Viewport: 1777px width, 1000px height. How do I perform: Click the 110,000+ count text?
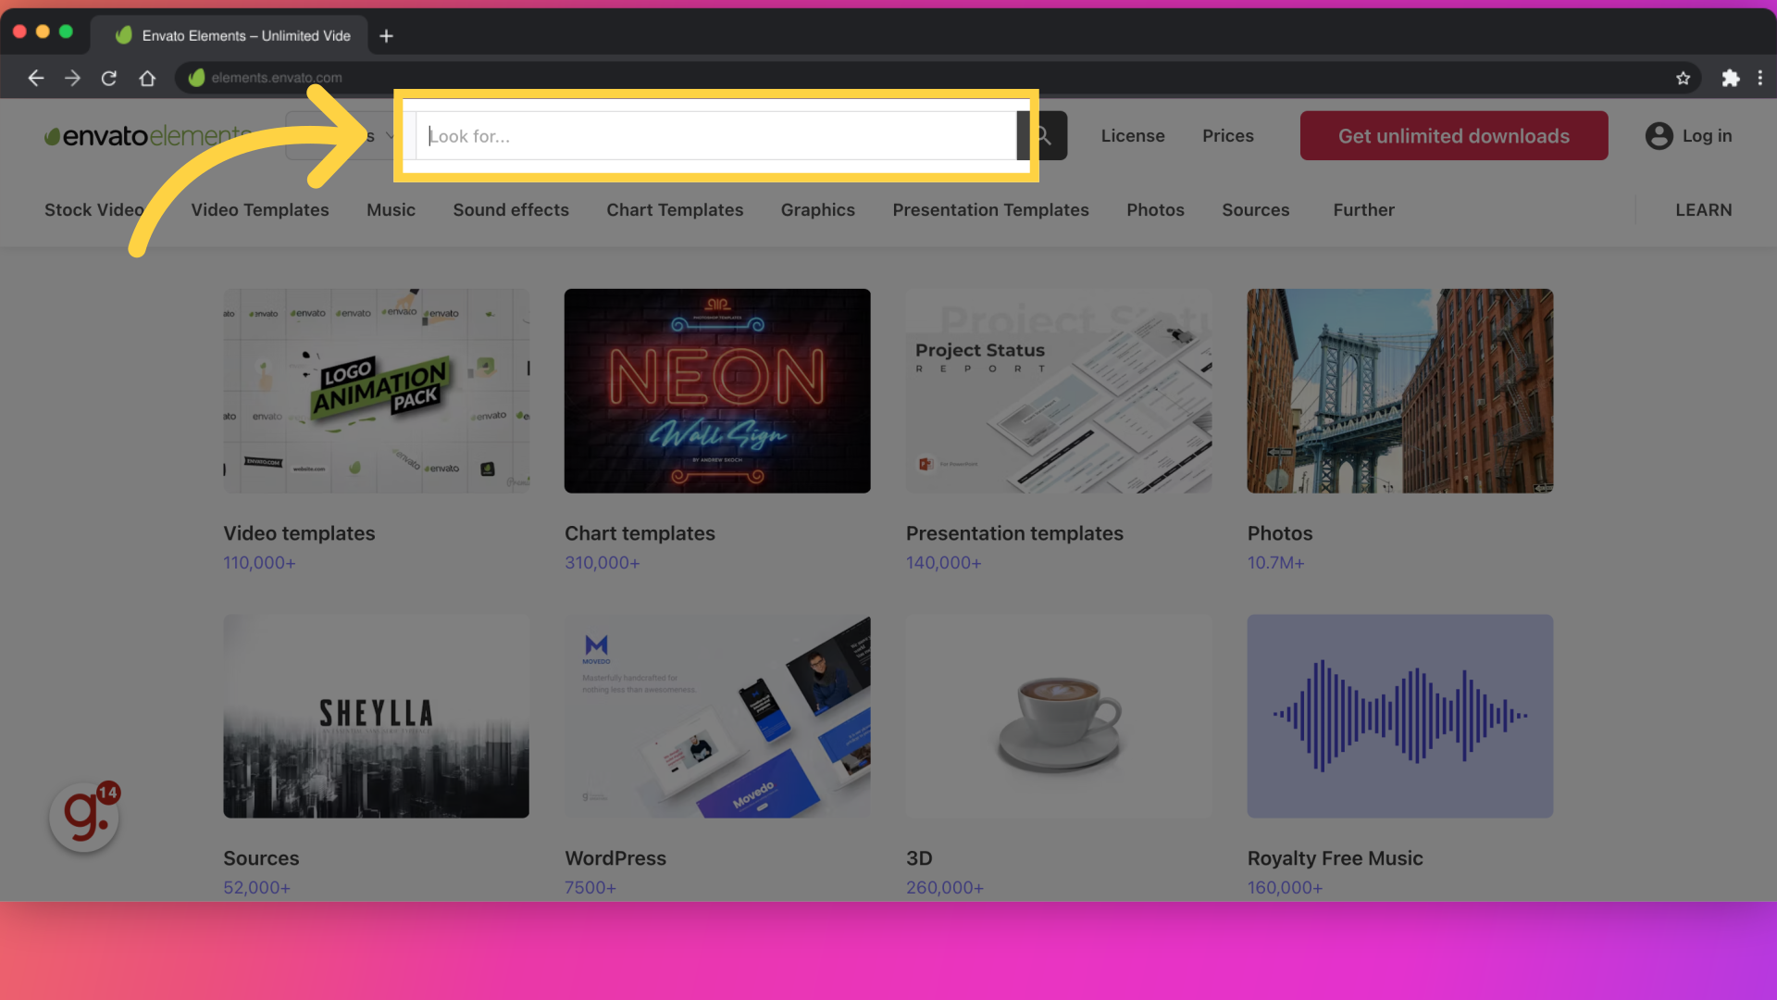pos(259,563)
